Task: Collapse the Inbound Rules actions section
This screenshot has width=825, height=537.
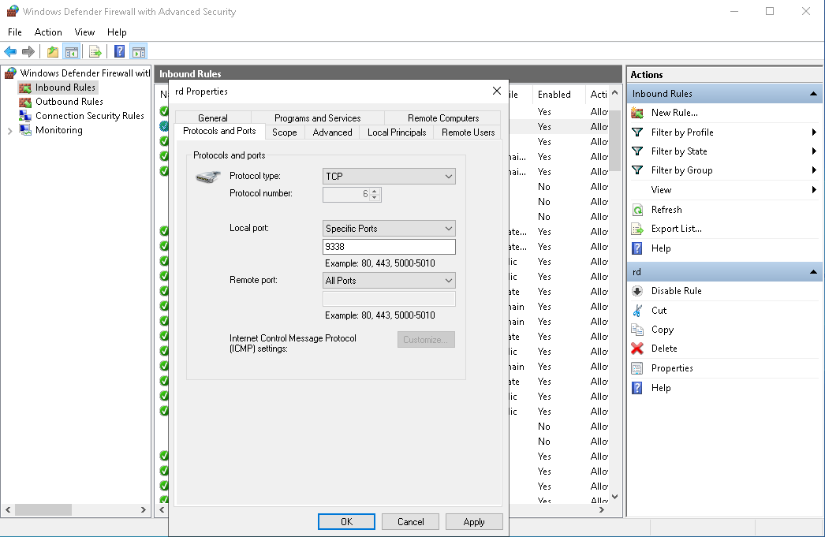Action: tap(813, 94)
